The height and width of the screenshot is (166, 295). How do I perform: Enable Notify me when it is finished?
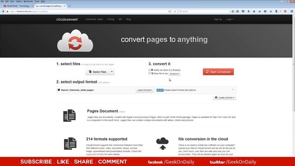point(149,70)
